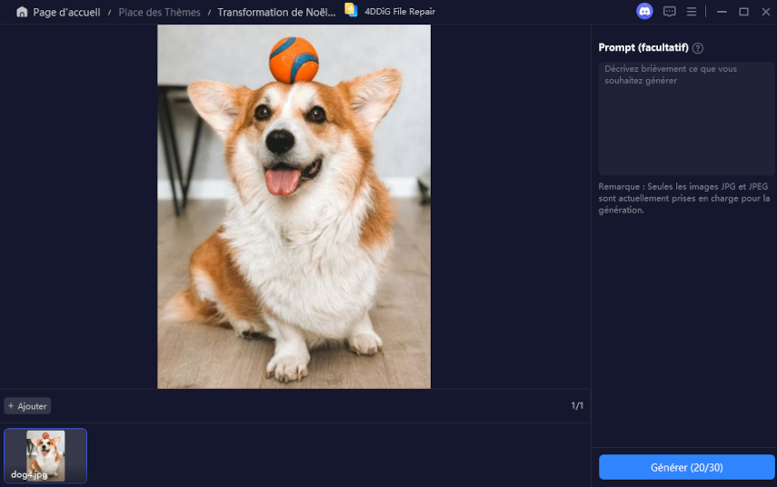Open the feedback chat icon
The height and width of the screenshot is (487, 777).
tap(670, 12)
